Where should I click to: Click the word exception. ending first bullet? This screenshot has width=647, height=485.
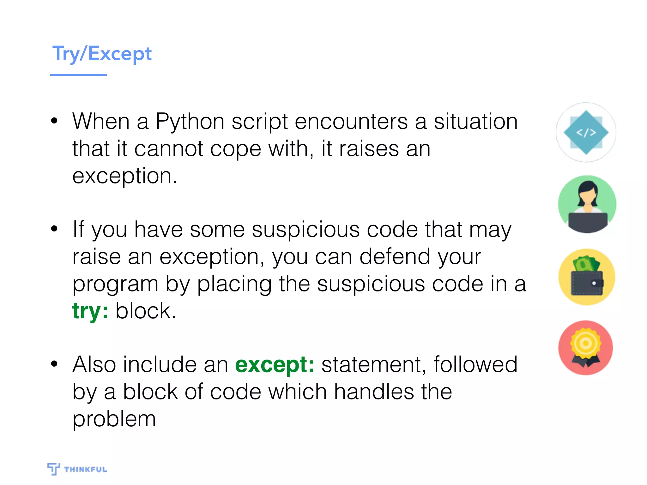click(124, 176)
